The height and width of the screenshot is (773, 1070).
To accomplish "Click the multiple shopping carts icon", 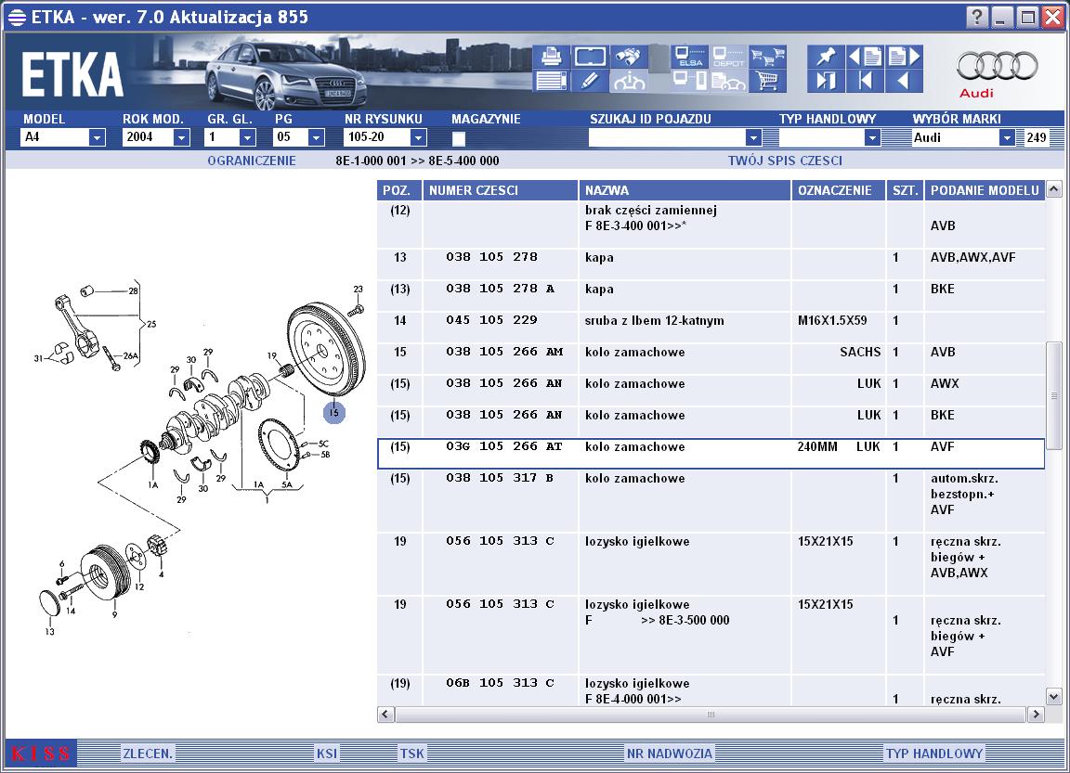I will (767, 57).
